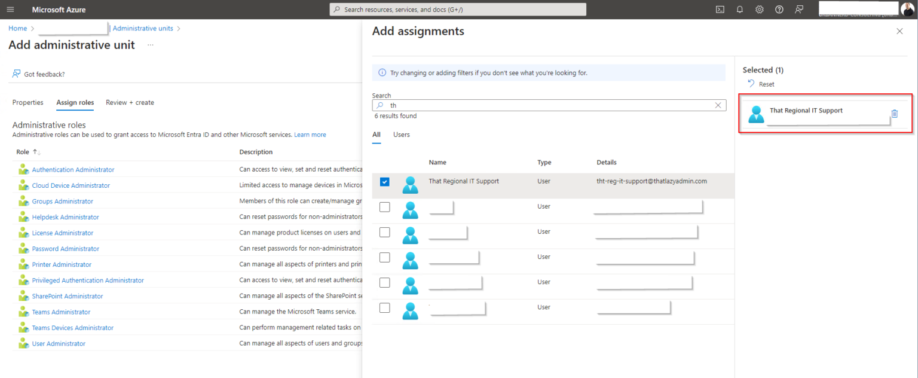
Task: Click the info icon in filter hint banner
Action: 382,73
